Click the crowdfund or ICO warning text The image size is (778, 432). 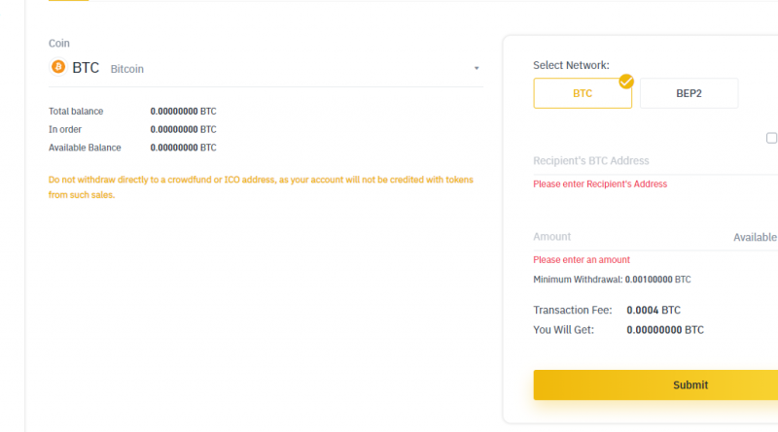point(261,187)
